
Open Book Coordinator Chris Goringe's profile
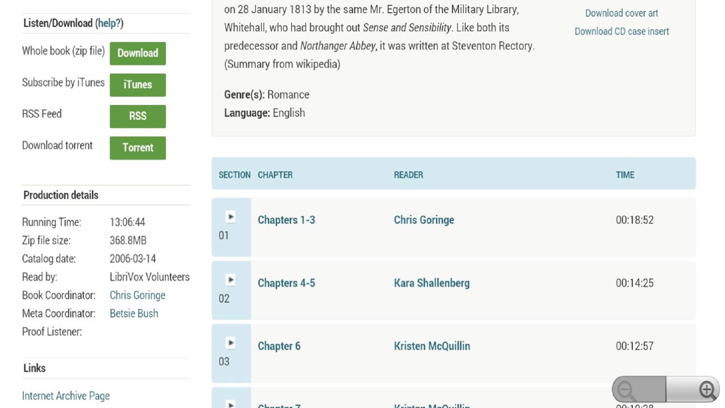(x=137, y=295)
